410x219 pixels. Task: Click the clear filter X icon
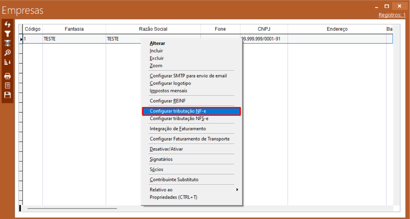pos(8,43)
